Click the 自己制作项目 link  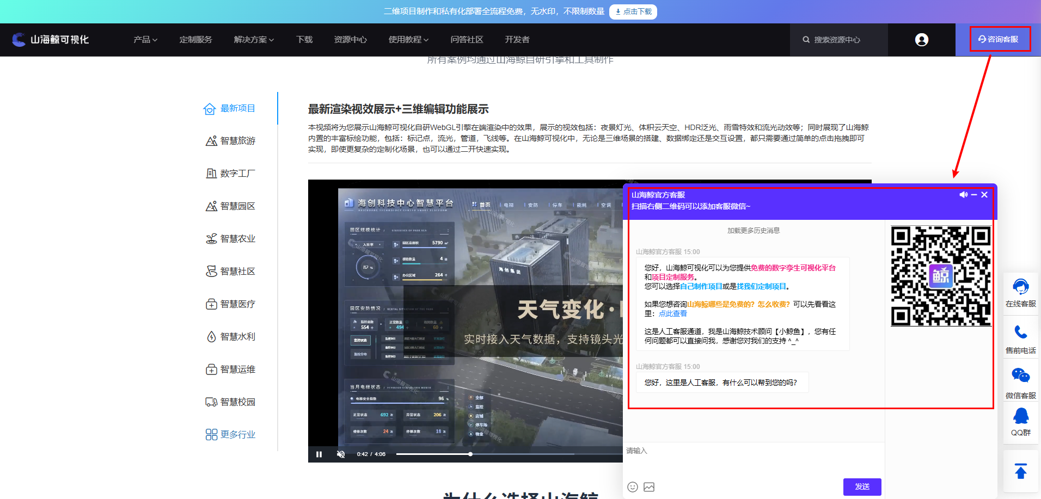click(x=701, y=286)
